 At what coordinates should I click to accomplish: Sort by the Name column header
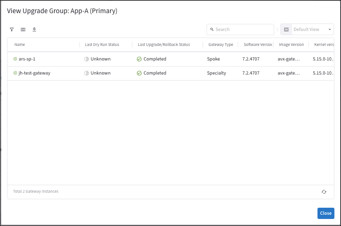pyautogui.click(x=20, y=45)
